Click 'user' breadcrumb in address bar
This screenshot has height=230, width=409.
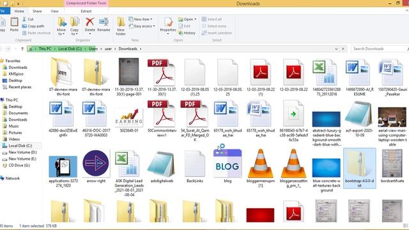(108, 49)
